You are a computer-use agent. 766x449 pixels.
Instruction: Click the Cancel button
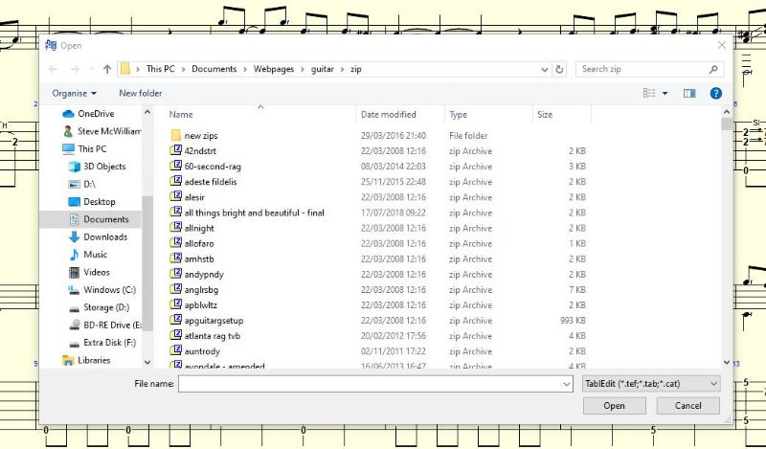(687, 406)
